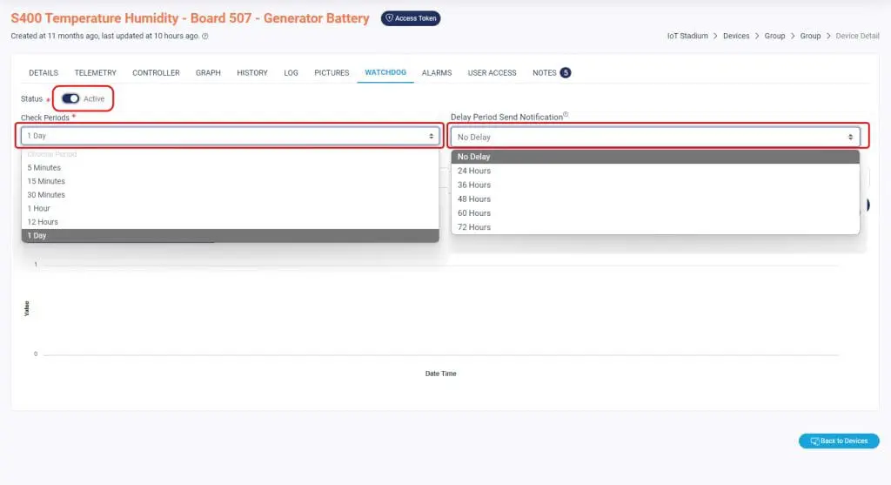Image resolution: width=891 pixels, height=485 pixels.
Task: Click the help icon beside last updated time
Action: coord(205,37)
